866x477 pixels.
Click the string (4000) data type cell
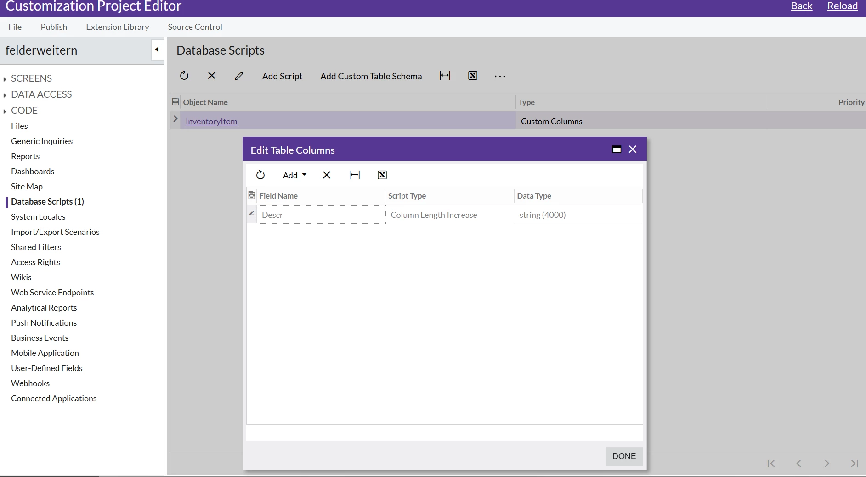point(578,215)
